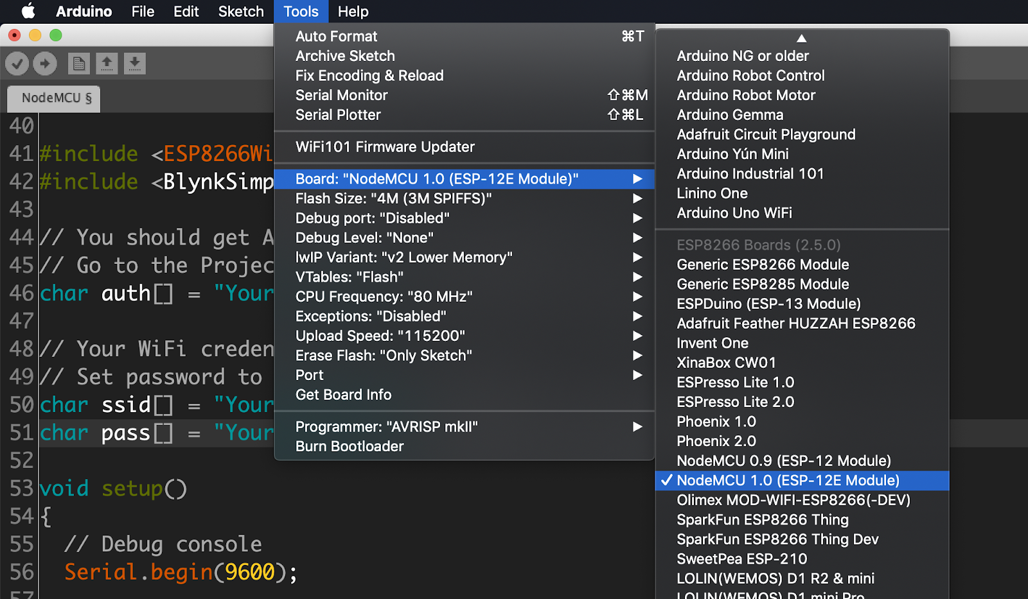The width and height of the screenshot is (1028, 599).
Task: Click the Verify checkmark toolbar icon
Action: tap(17, 64)
